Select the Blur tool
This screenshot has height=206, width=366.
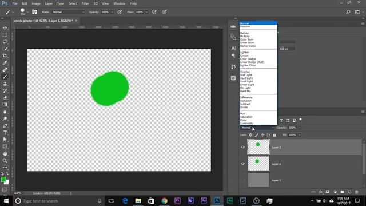tap(5, 112)
